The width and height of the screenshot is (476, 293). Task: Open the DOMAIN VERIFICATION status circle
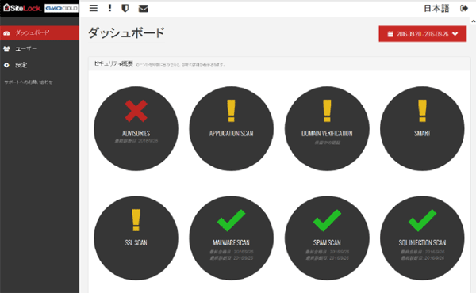pos(327,128)
